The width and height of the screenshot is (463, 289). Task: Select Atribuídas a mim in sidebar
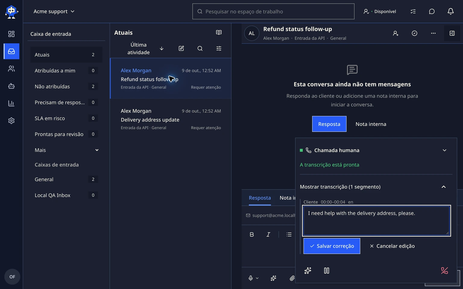coord(67,71)
